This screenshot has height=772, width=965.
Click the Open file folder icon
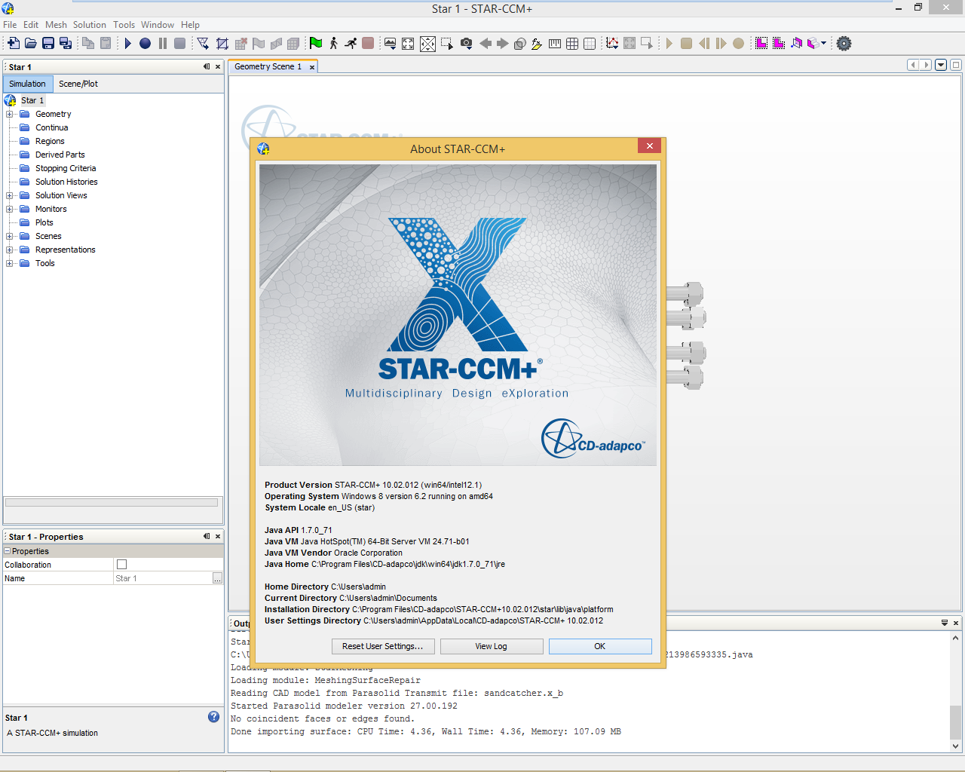[x=31, y=44]
